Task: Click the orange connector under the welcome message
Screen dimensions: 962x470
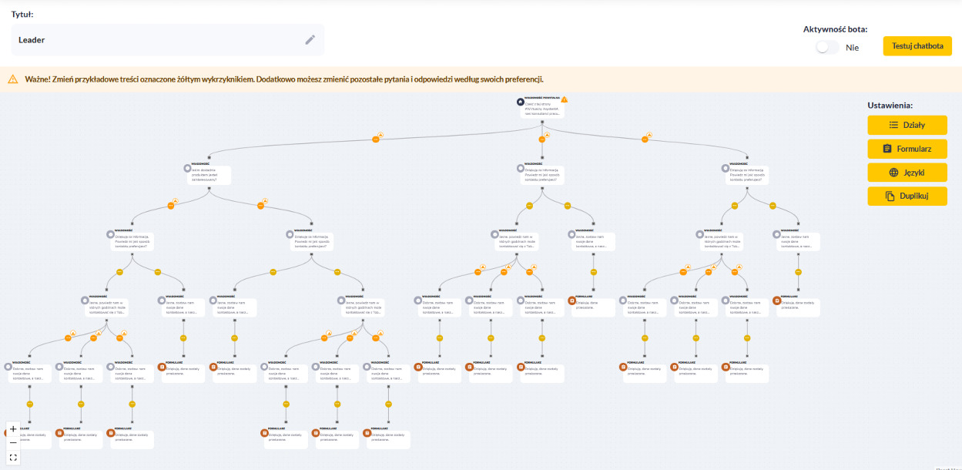Action: click(x=541, y=139)
